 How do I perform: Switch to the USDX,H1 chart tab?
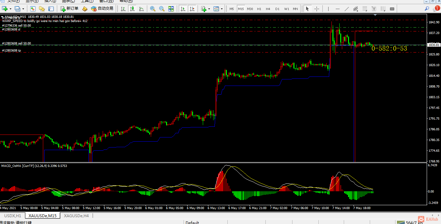(x=12, y=216)
